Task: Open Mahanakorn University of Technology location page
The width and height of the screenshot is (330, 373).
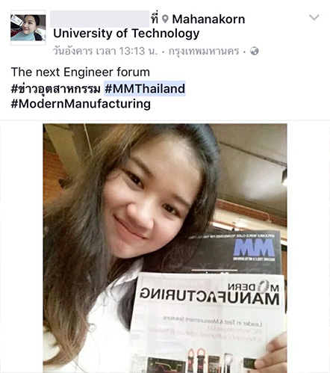Action: coord(149,26)
